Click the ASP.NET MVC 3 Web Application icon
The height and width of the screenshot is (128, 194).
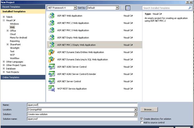(x=52, y=30)
